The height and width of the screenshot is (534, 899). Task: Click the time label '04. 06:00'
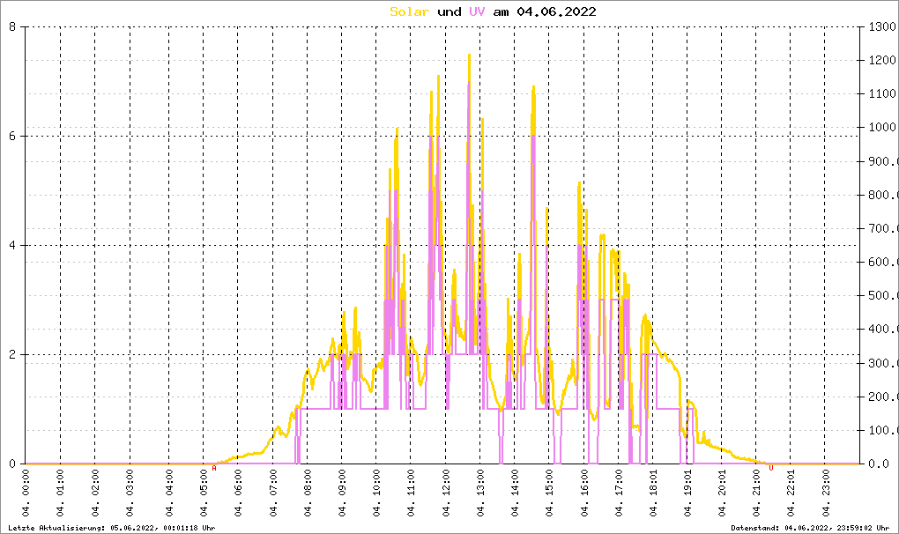238,493
